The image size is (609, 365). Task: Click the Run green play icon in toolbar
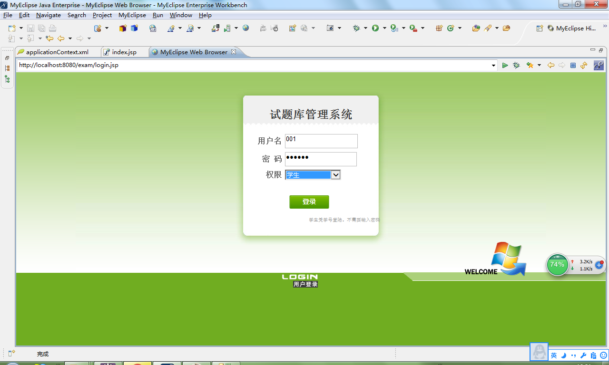coord(375,28)
